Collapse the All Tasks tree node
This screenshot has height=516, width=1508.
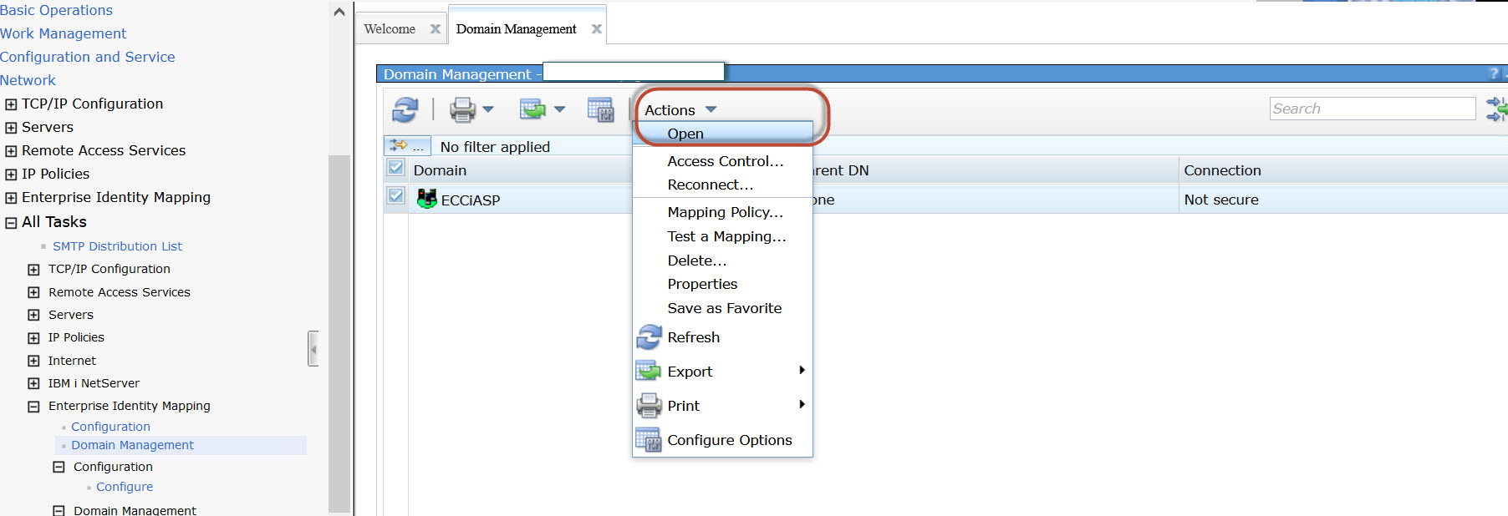11,223
